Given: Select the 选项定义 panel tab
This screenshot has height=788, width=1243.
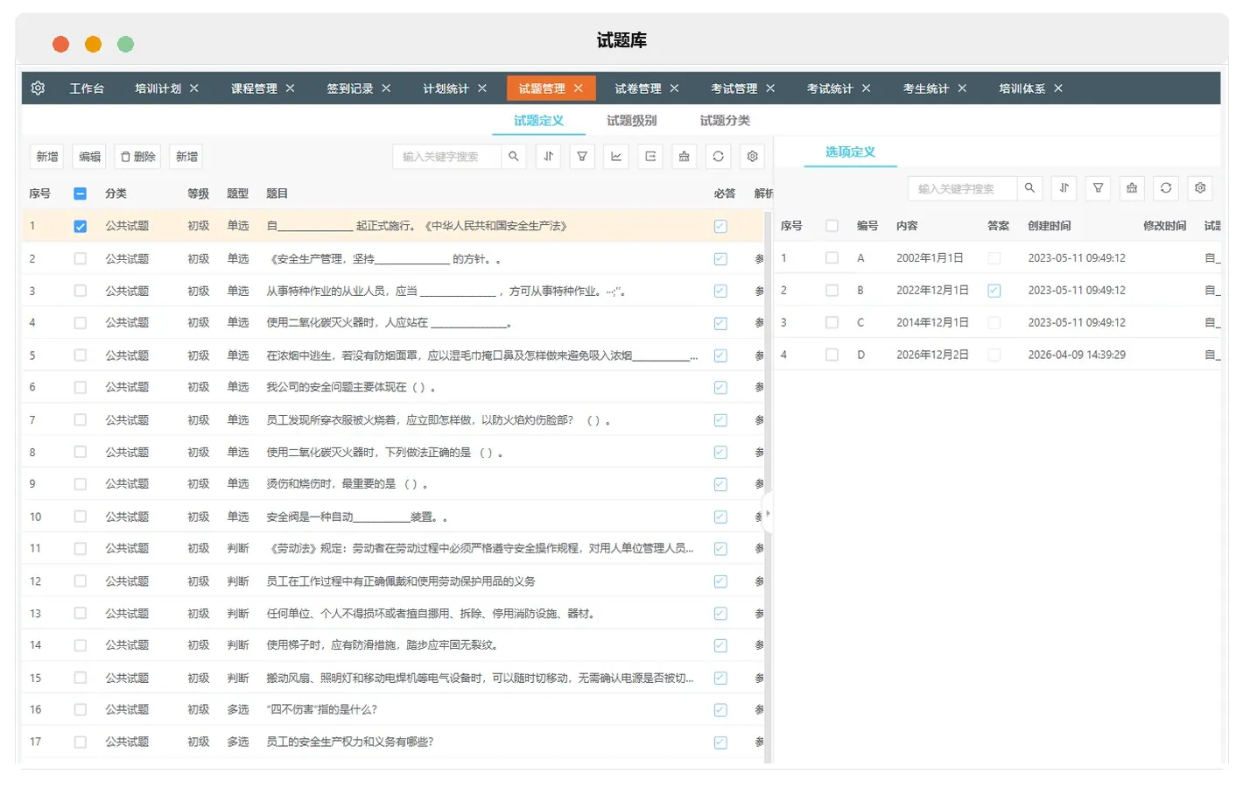Looking at the screenshot, I should [x=850, y=151].
